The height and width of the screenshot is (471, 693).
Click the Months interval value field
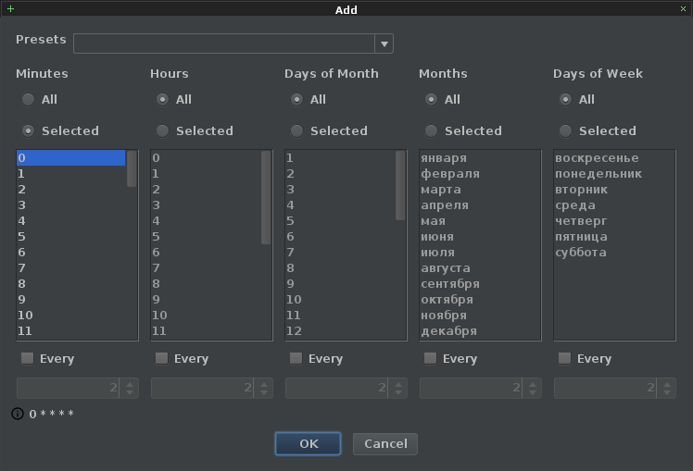click(x=472, y=388)
